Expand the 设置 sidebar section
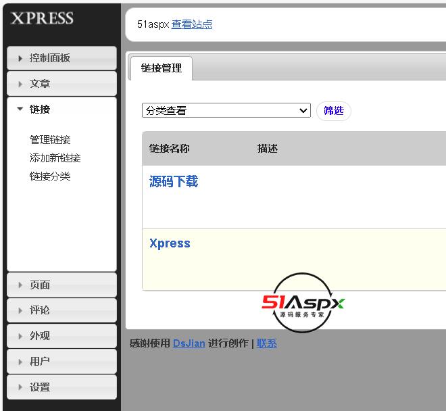The image size is (446, 411). click(61, 387)
